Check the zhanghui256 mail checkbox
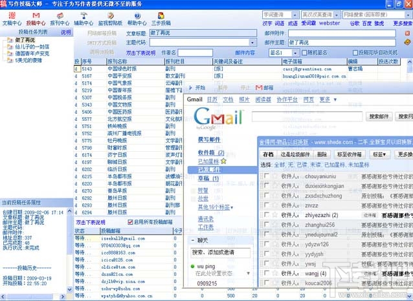This screenshot has width=413, height=301. click(267, 225)
